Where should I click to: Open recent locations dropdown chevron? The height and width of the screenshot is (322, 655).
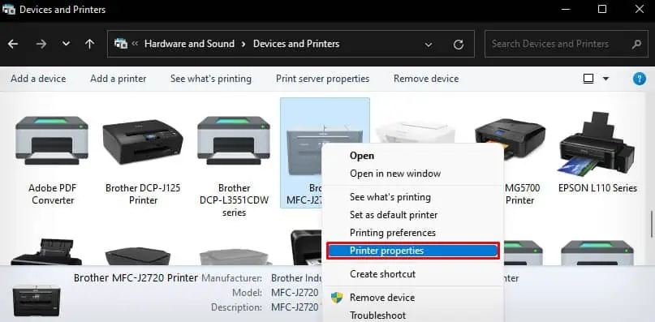point(66,44)
